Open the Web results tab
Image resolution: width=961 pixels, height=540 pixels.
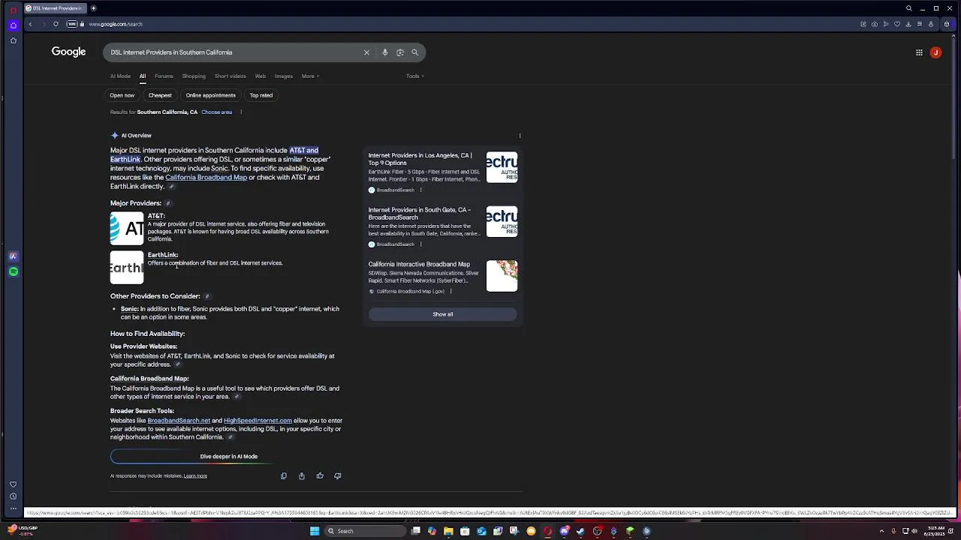pyautogui.click(x=260, y=76)
